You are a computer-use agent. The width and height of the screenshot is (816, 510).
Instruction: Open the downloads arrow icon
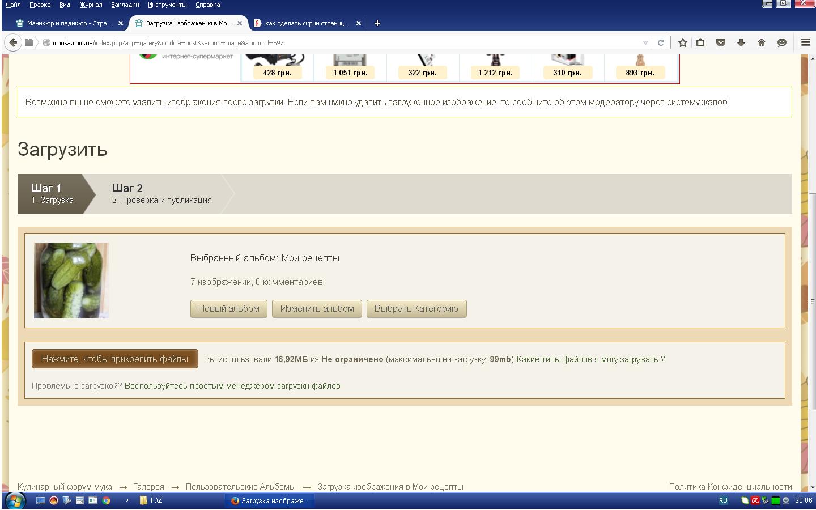[741, 42]
